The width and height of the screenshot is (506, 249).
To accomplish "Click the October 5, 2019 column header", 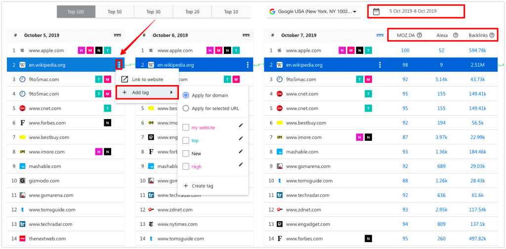I will [x=42, y=36].
